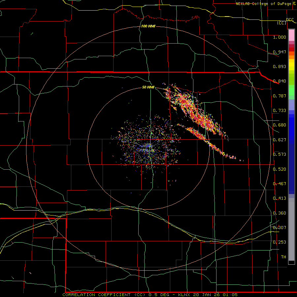Click the DCC product label
This screenshot has width=297, height=297.
pyautogui.click(x=290, y=19)
